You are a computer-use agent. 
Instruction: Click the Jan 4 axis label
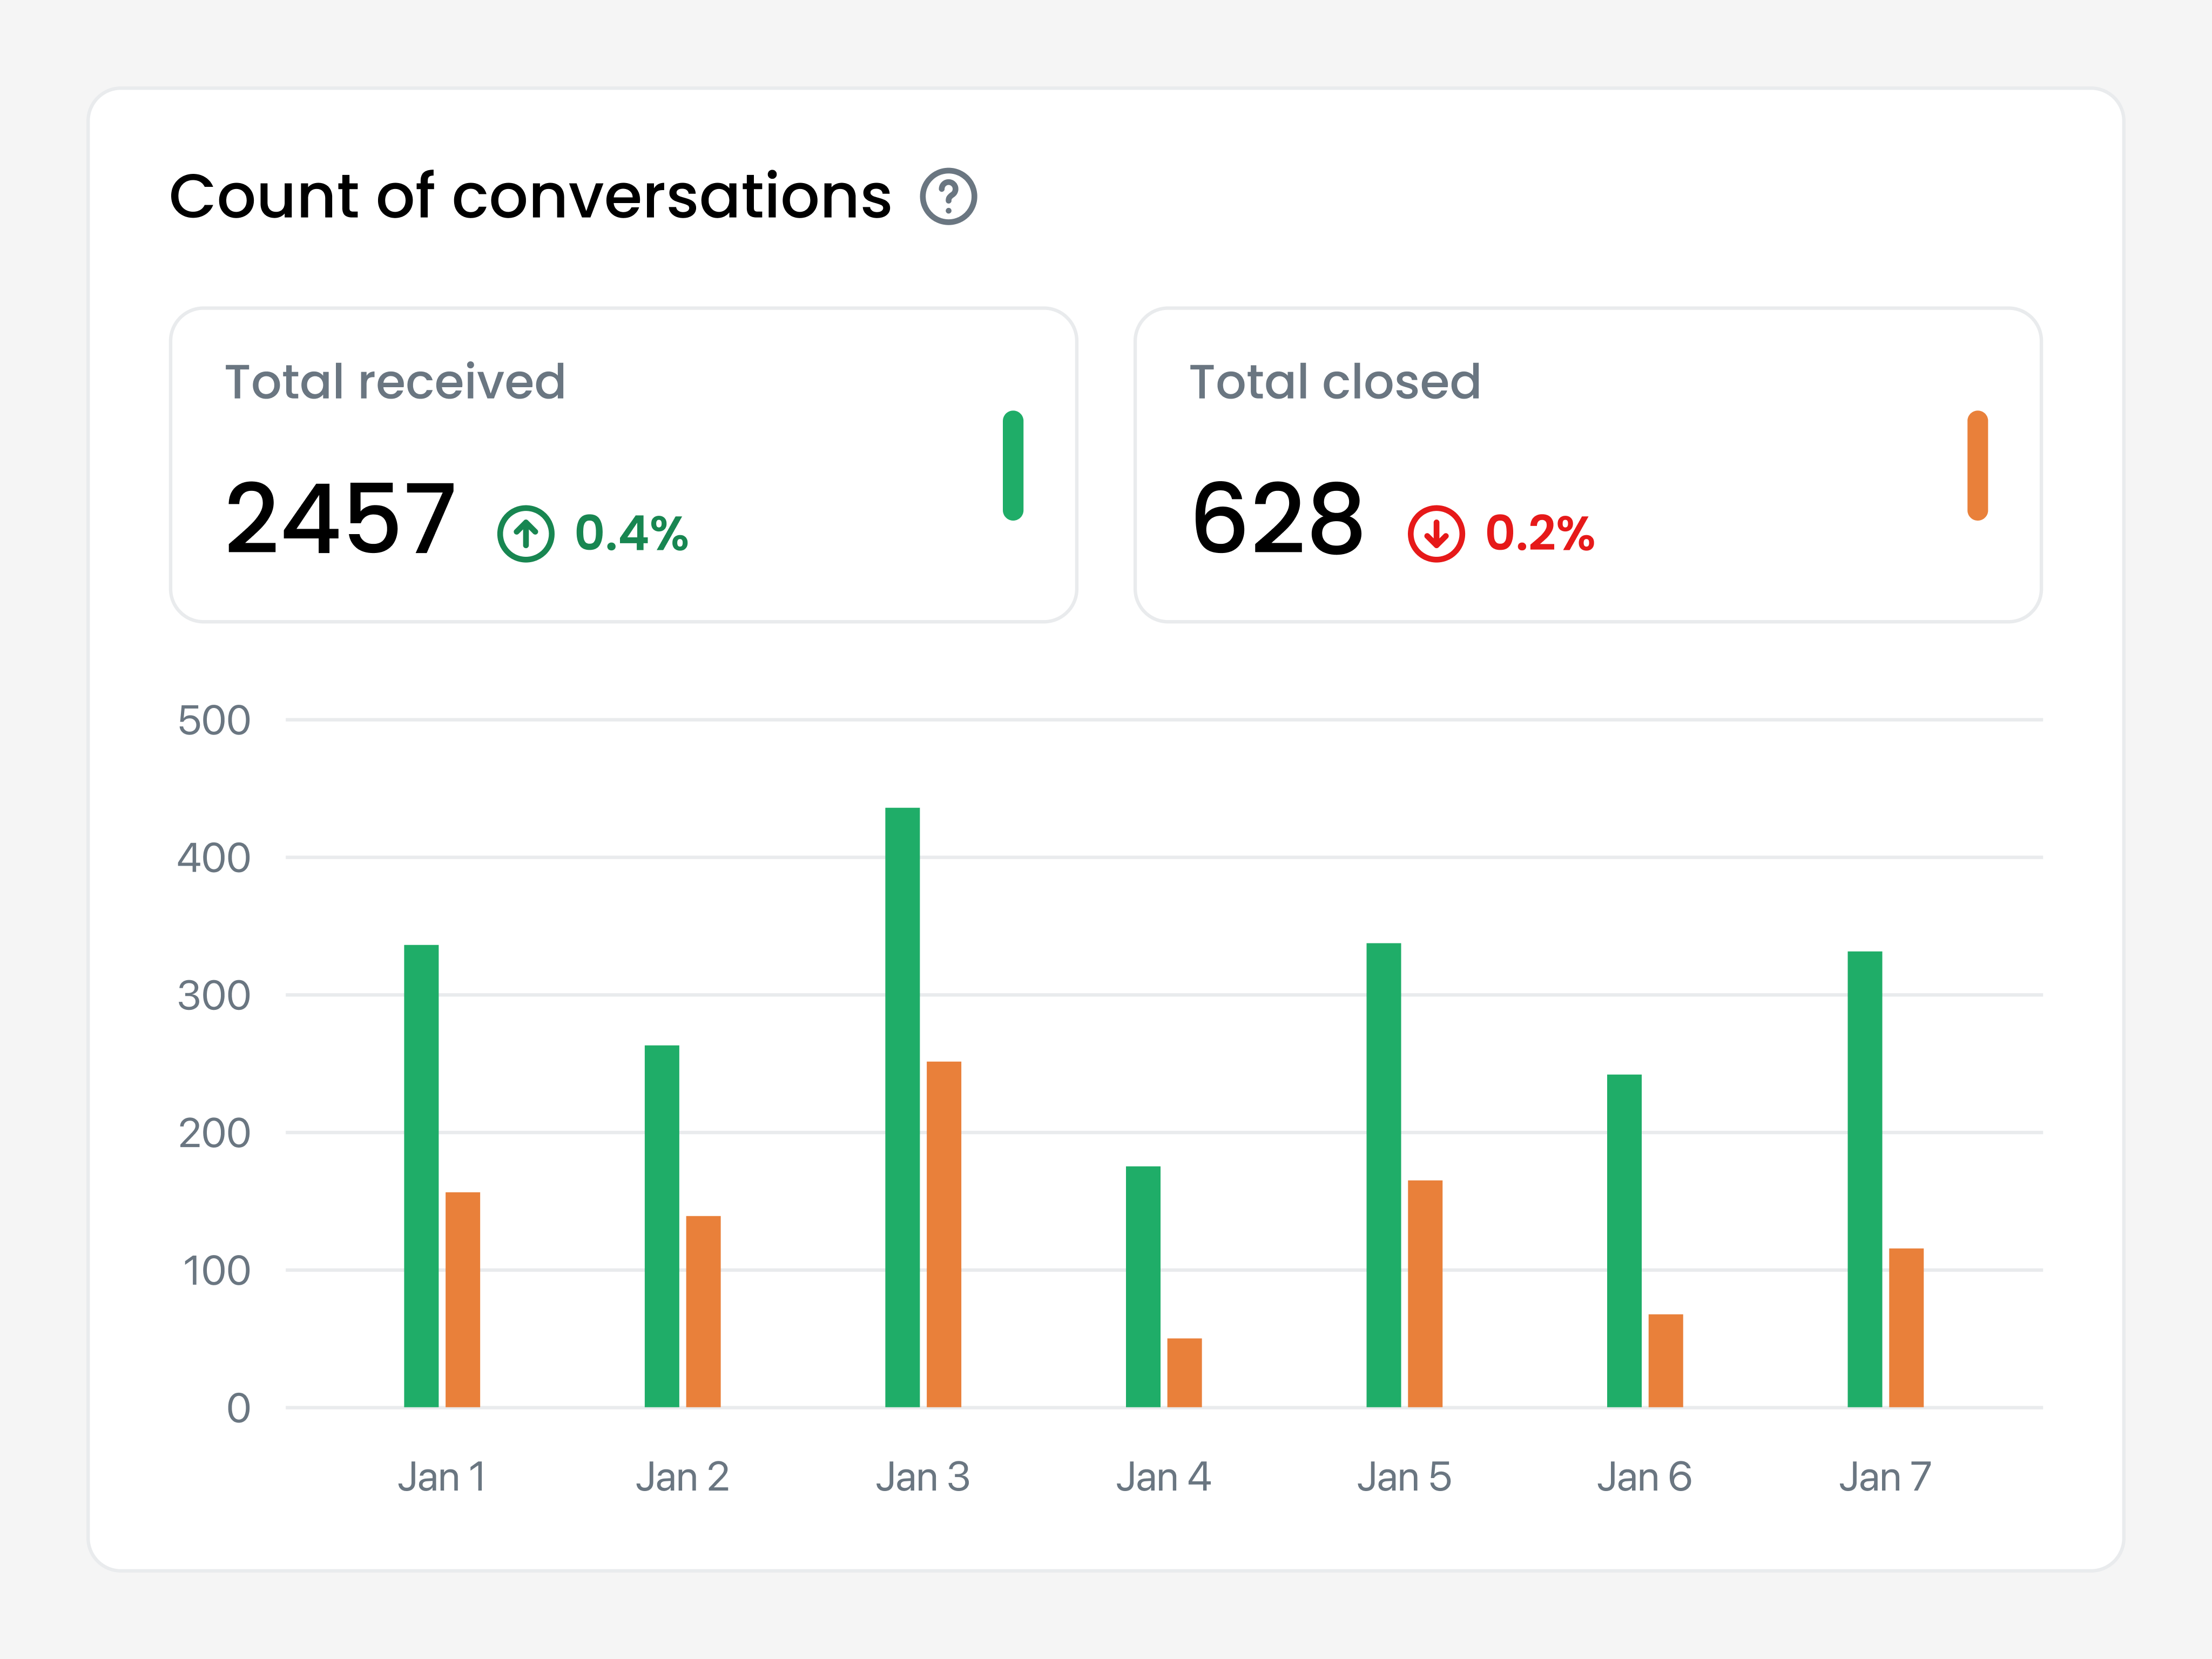pos(1164,1477)
